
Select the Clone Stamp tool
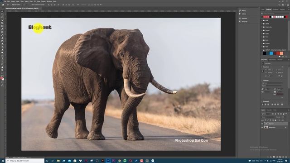(x=2, y=38)
